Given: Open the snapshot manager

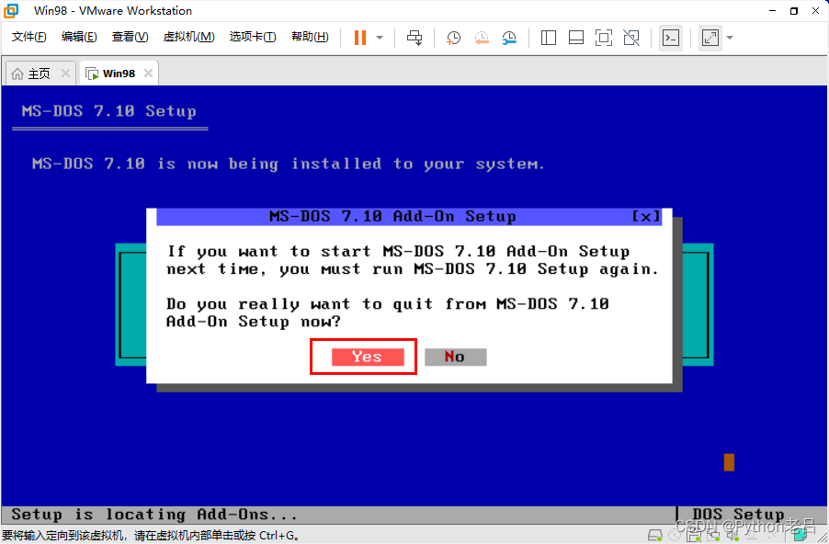Looking at the screenshot, I should (509, 38).
